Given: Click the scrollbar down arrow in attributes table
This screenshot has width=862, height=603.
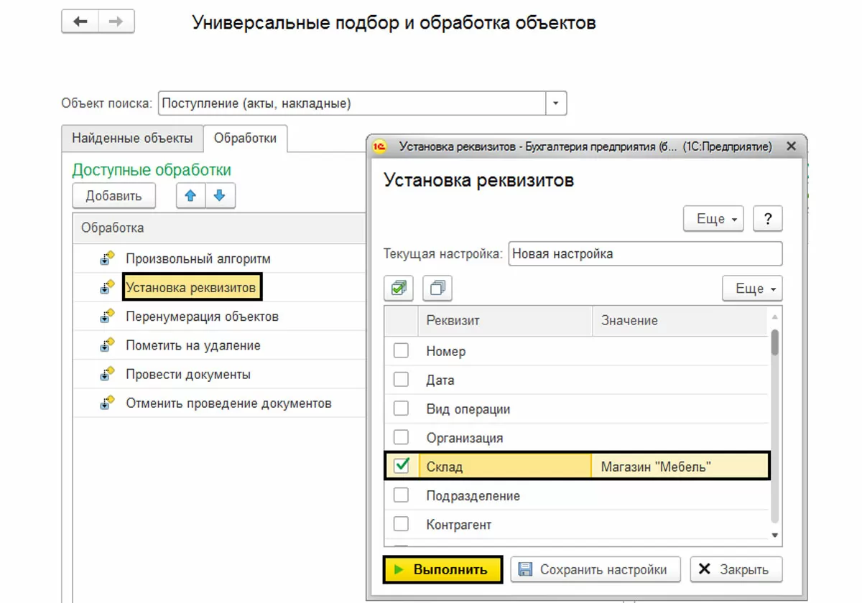Looking at the screenshot, I should (x=775, y=535).
